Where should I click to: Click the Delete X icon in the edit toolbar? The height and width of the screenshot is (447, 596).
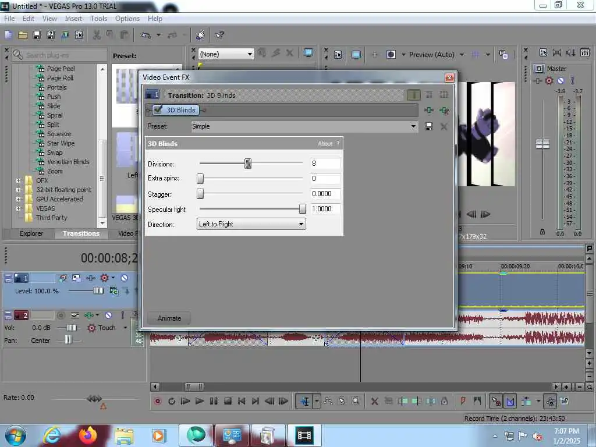pyautogui.click(x=374, y=401)
